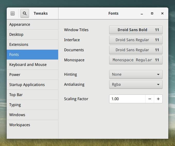The image size is (175, 146).
Task: Navigate to Workspaces settings
Action: [32, 125]
